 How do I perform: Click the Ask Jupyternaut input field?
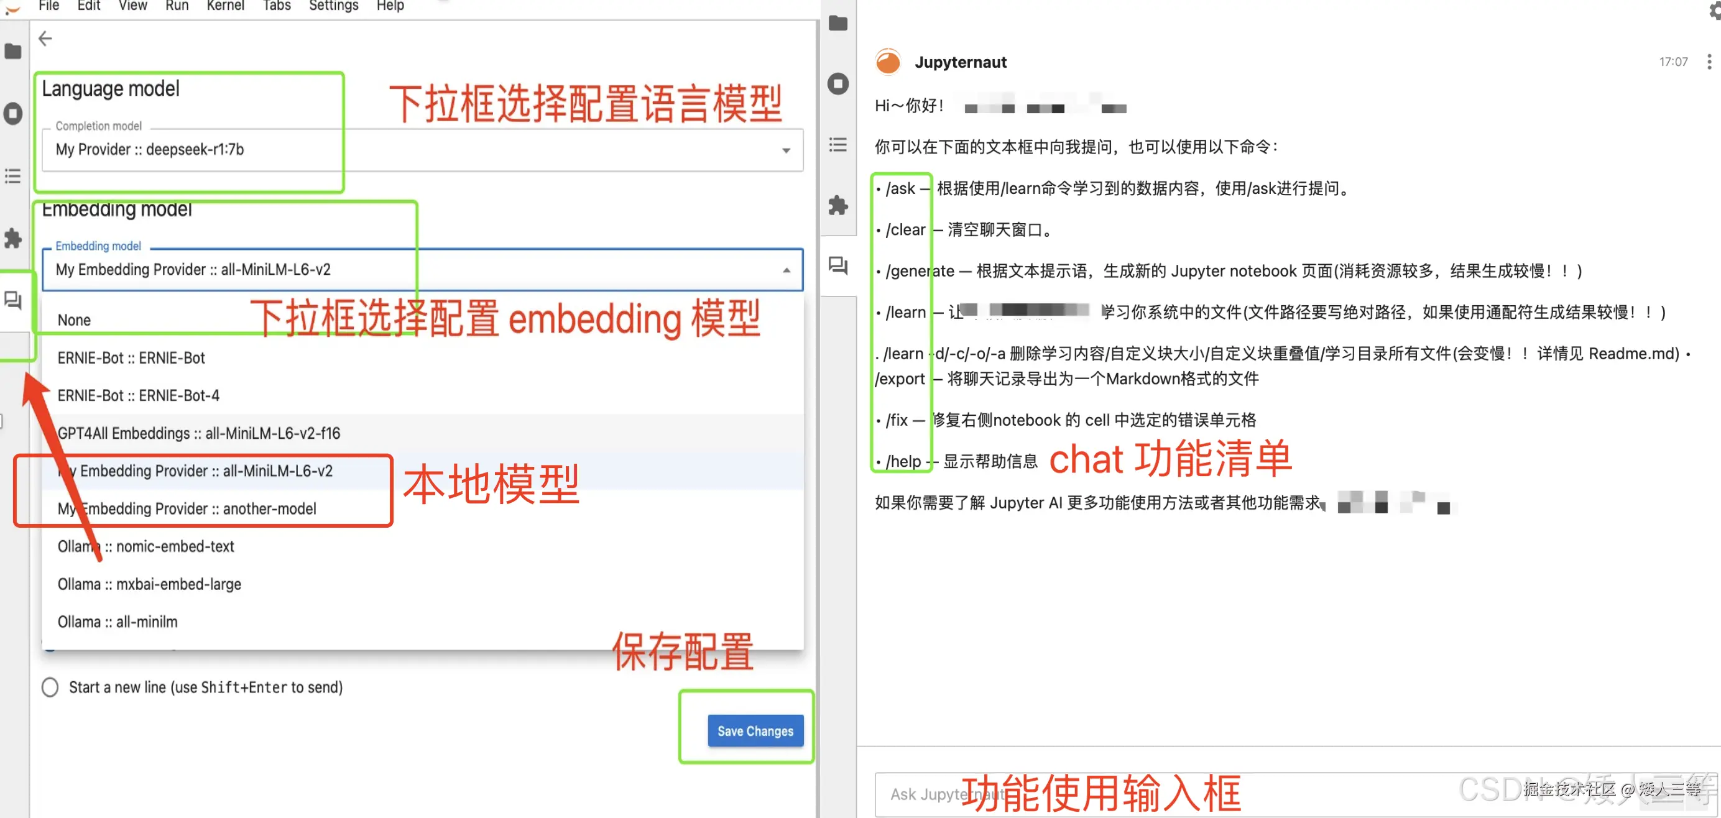[x=1002, y=794]
